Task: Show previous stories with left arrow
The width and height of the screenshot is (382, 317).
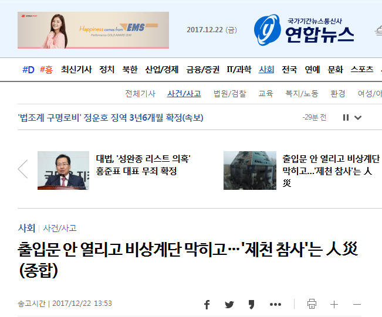Action: click(23, 169)
